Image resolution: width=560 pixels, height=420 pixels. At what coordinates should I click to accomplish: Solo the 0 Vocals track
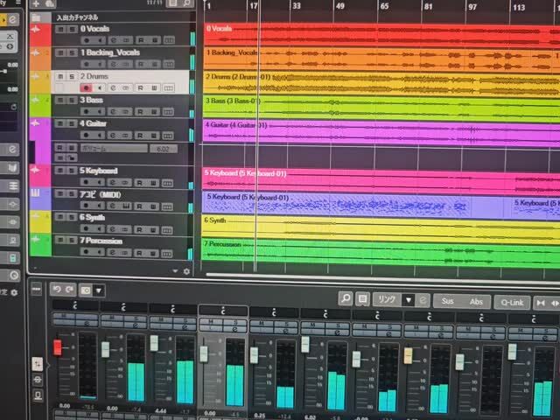tap(72, 29)
